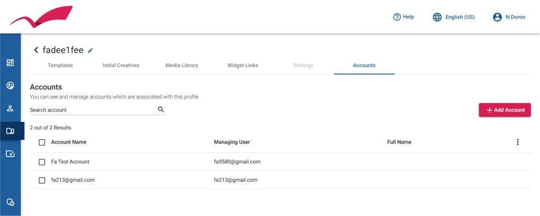Screen dimensions: 540x216
Task: Focus the Search account field
Action: [92, 110]
